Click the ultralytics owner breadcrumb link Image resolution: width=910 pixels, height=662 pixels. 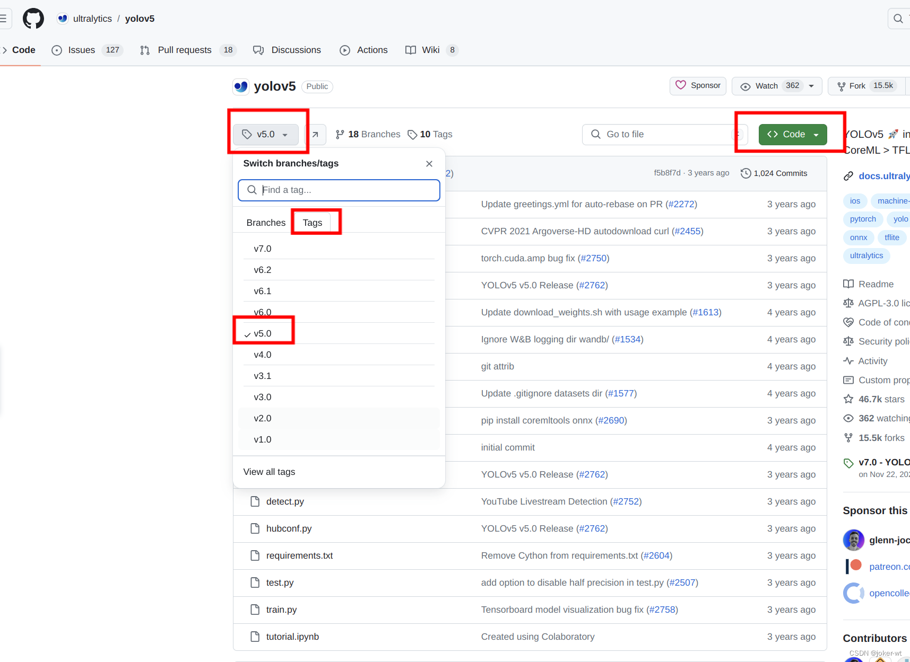92,19
